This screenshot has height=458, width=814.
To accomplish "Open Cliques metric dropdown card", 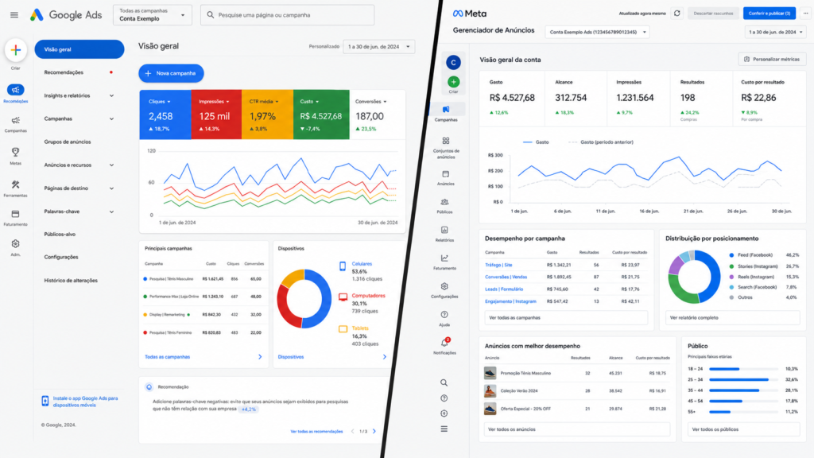I will click(x=165, y=114).
